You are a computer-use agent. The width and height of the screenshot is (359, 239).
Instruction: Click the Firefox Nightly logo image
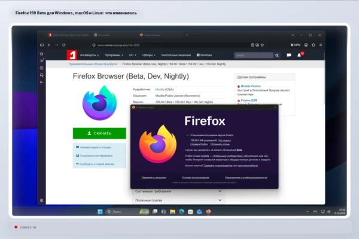99,103
